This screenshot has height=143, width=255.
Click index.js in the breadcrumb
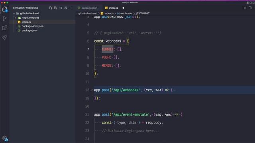pos(109,13)
